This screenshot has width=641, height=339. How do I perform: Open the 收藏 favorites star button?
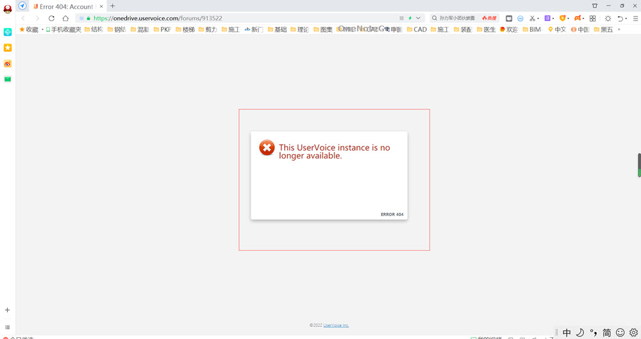29,29
